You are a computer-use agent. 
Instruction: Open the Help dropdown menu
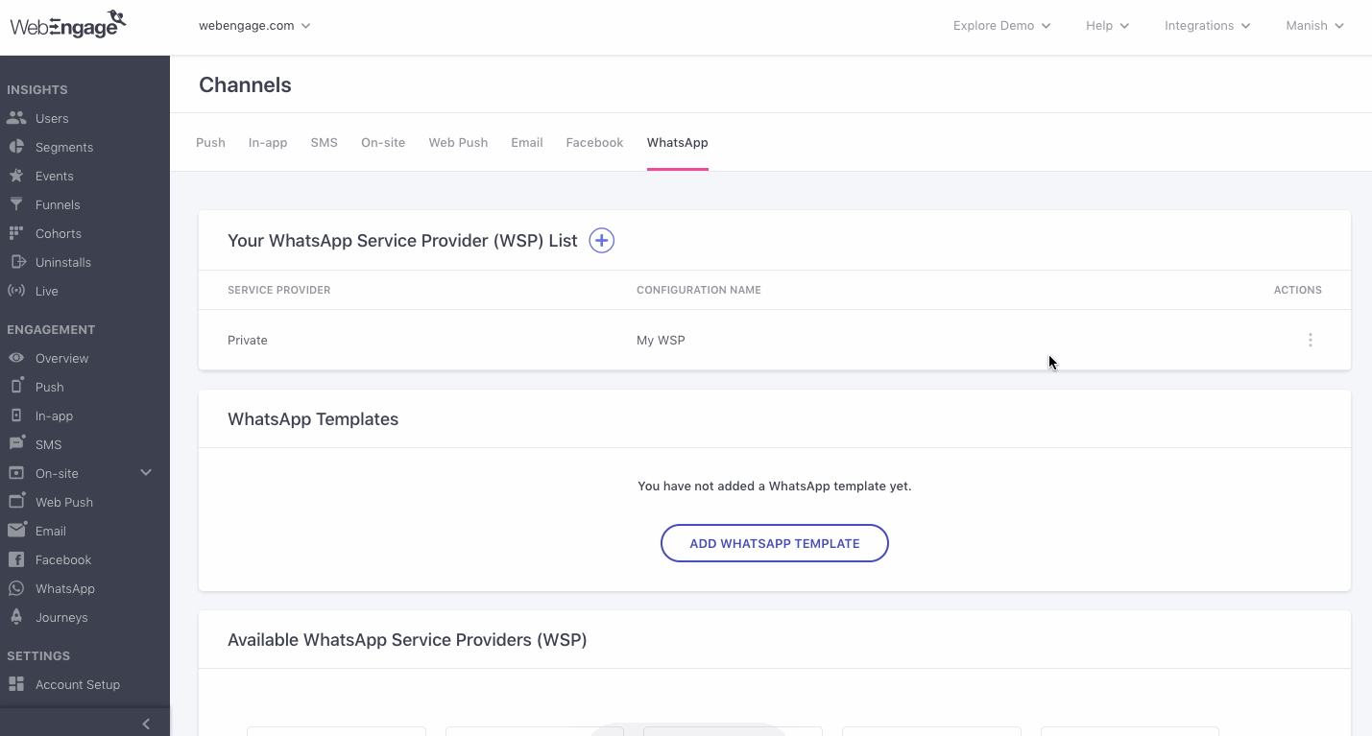[1107, 26]
